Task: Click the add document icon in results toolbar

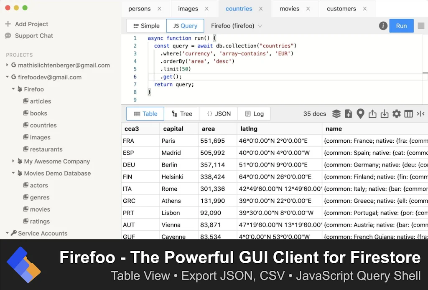Action: point(348,113)
